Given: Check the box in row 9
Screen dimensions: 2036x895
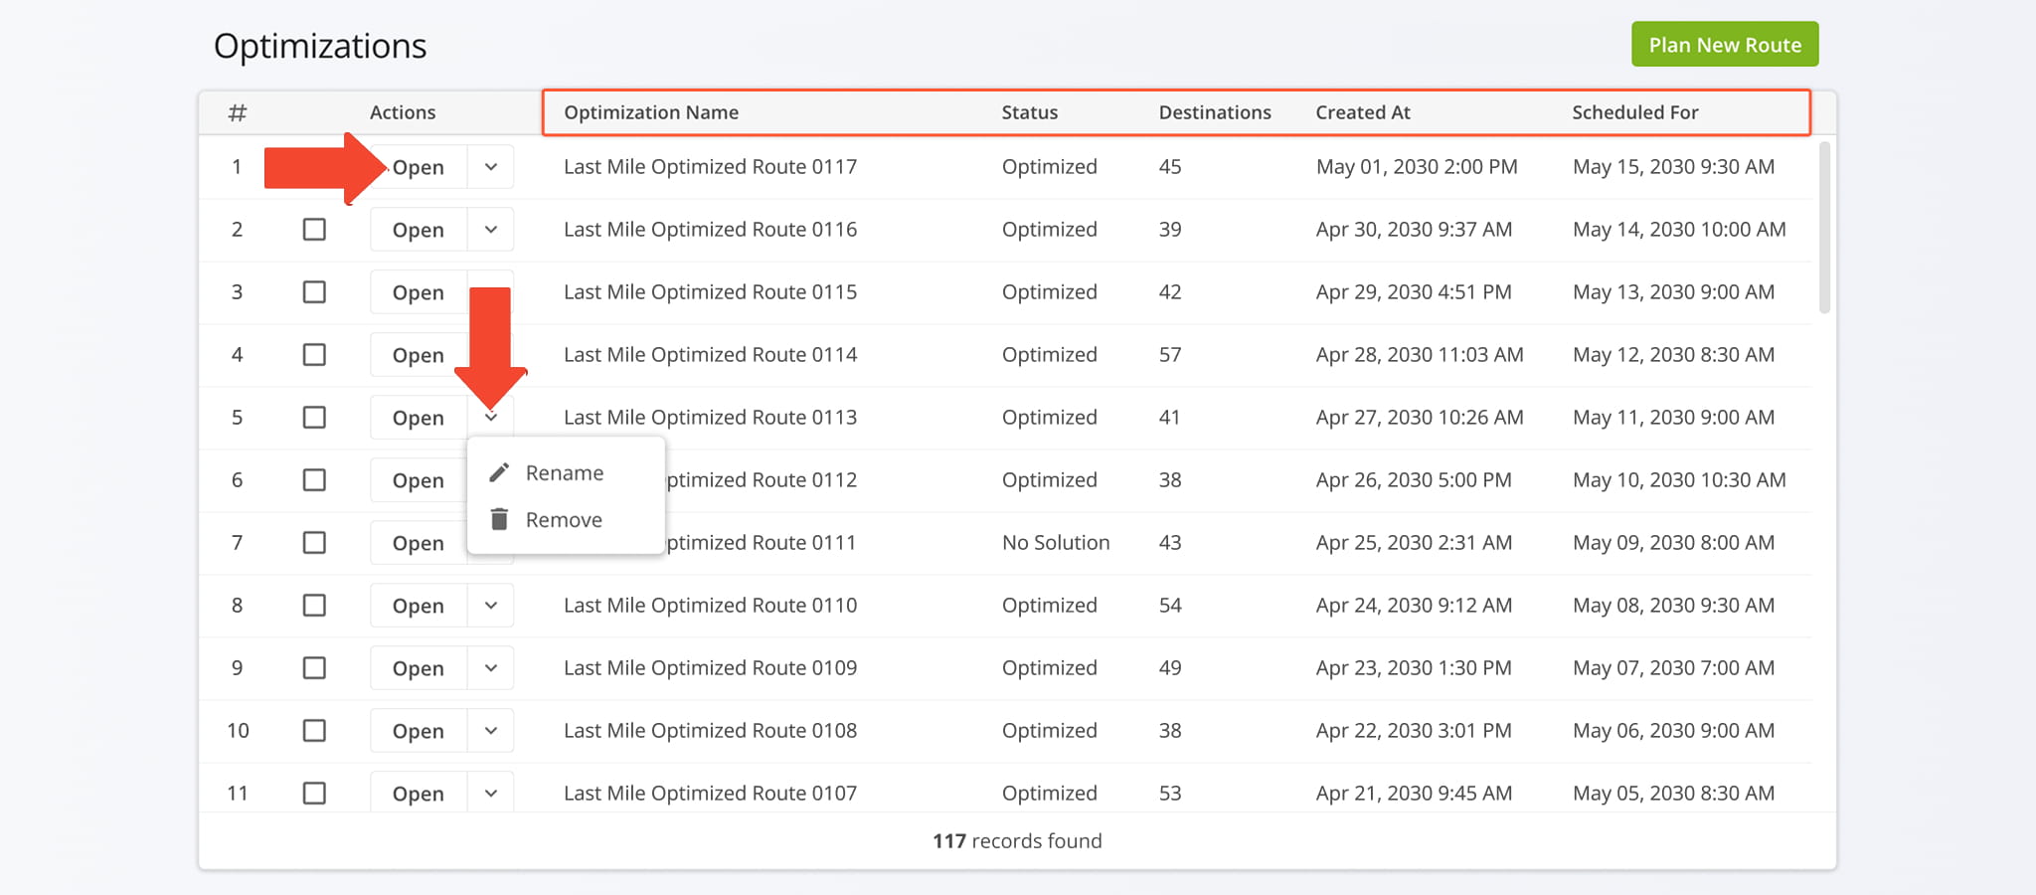Looking at the screenshot, I should coord(314,668).
